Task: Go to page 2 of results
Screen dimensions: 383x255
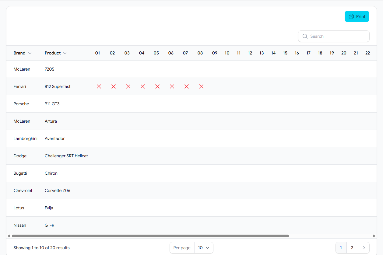Action: coord(352,248)
